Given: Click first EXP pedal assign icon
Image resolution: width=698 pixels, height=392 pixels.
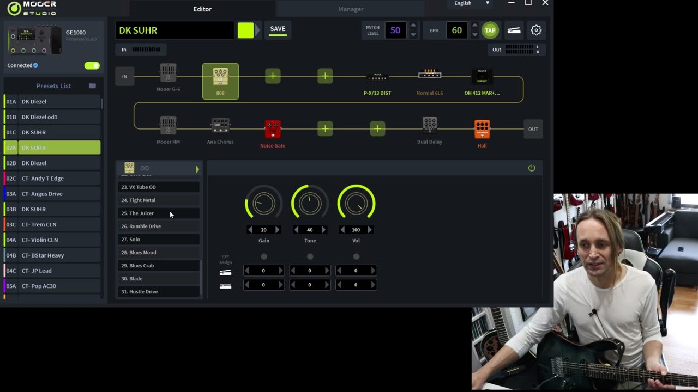Looking at the screenshot, I should coord(225,272).
